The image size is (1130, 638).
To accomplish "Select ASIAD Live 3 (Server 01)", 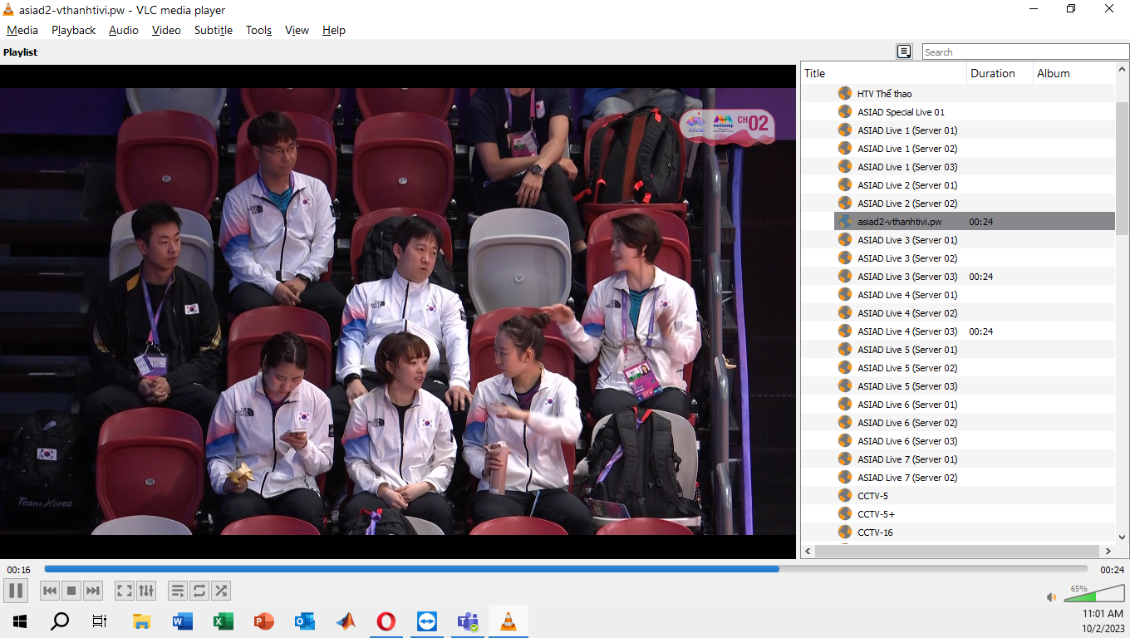I will (x=907, y=240).
